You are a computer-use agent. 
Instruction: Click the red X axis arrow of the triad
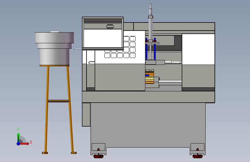pos(24,144)
